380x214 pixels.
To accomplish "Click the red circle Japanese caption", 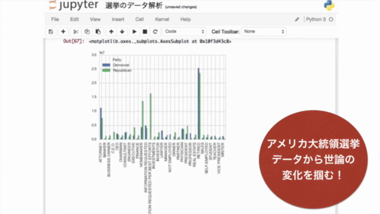I will (313, 160).
